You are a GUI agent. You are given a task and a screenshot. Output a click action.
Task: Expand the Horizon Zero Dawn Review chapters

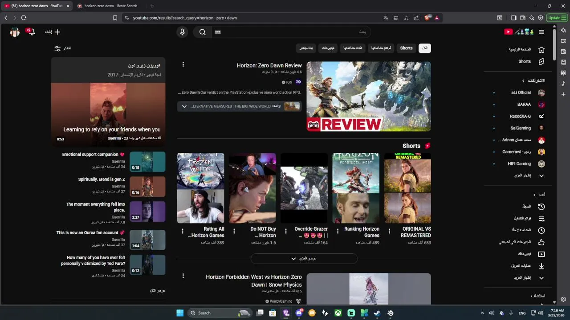pos(184,106)
